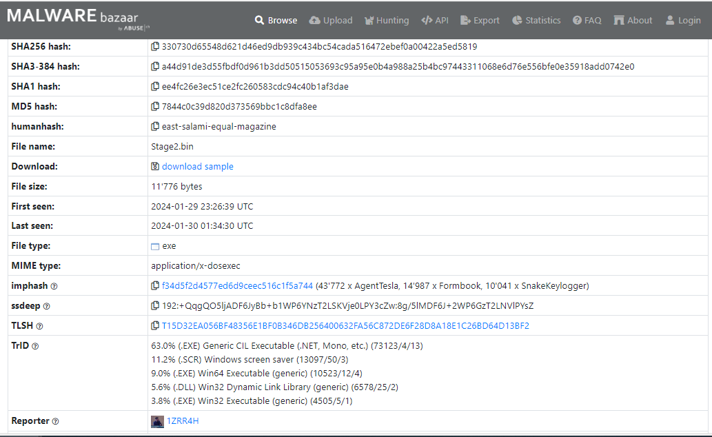Click the download sample link
The height and width of the screenshot is (437, 712).
[x=197, y=167]
